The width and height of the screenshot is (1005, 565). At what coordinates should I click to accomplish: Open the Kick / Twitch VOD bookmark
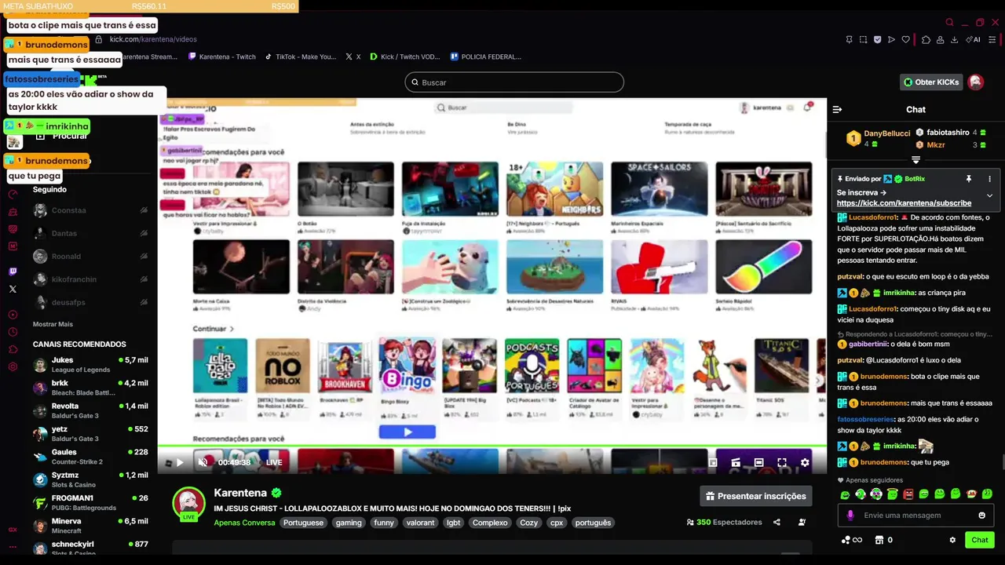pyautogui.click(x=404, y=56)
